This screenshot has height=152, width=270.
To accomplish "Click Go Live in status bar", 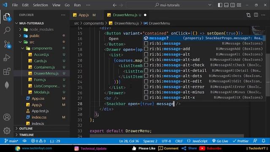I will [x=220, y=141].
